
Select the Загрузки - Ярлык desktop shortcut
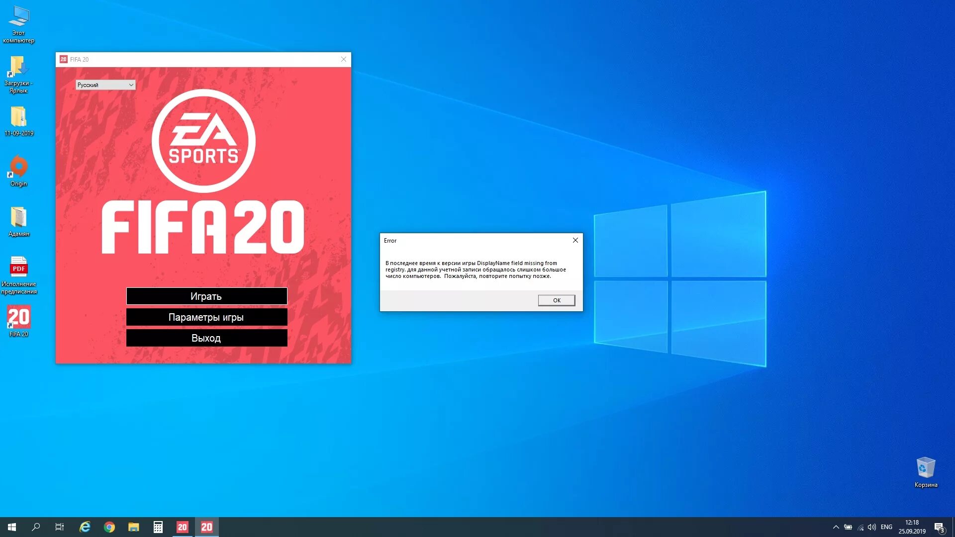coord(19,75)
